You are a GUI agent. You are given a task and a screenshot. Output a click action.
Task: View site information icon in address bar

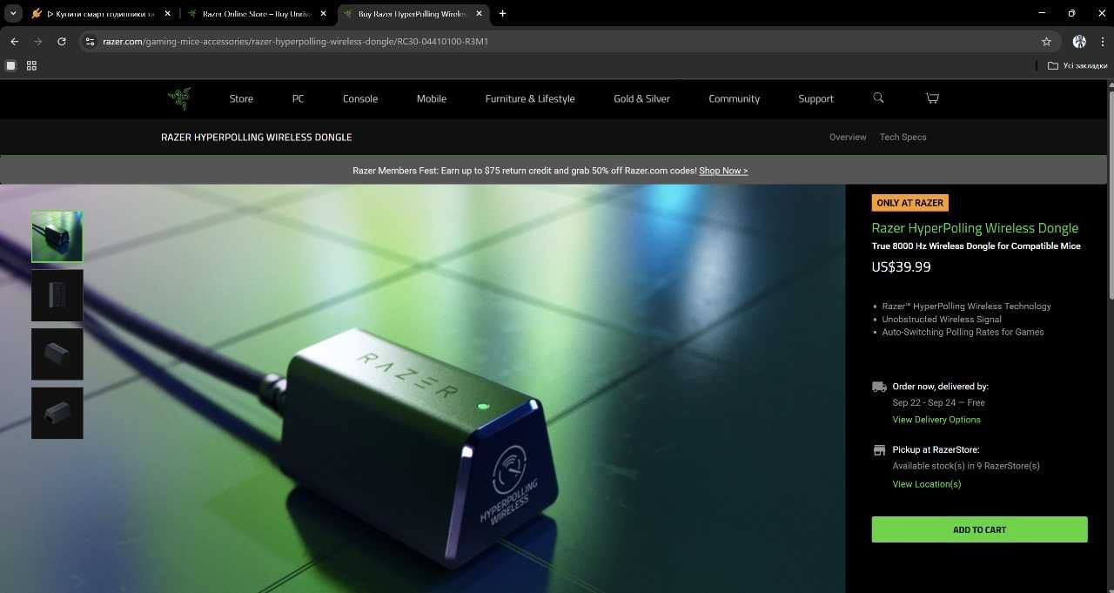coord(89,41)
